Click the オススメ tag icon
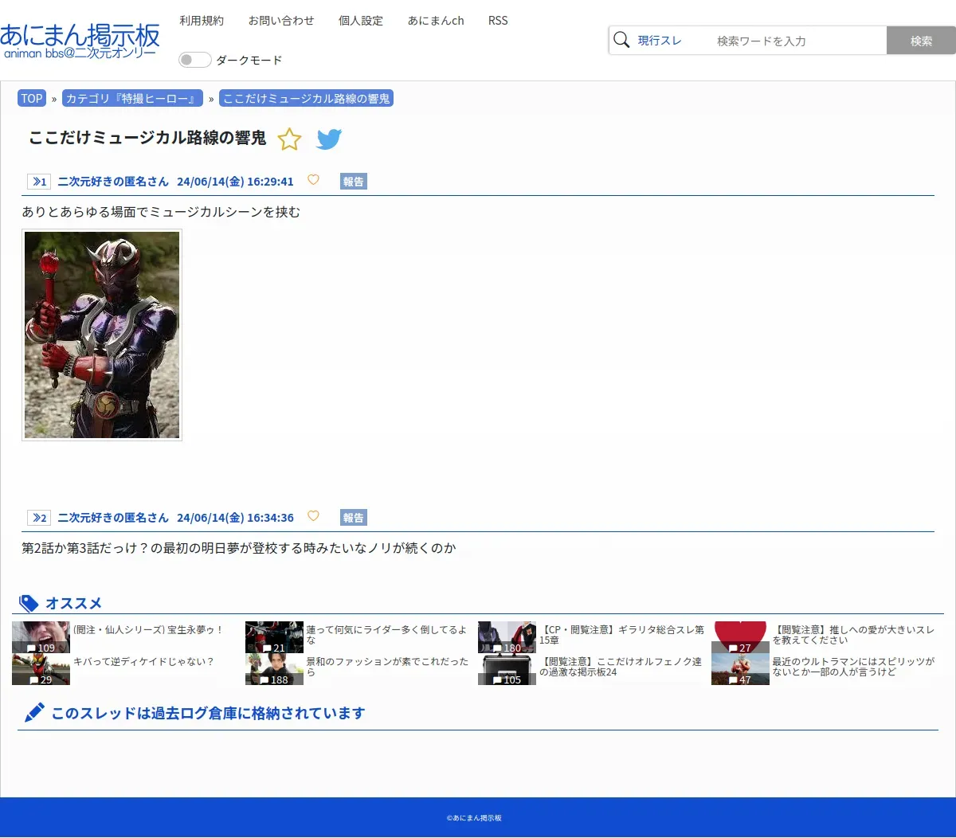Viewport: 956px width, 838px height. [x=29, y=603]
